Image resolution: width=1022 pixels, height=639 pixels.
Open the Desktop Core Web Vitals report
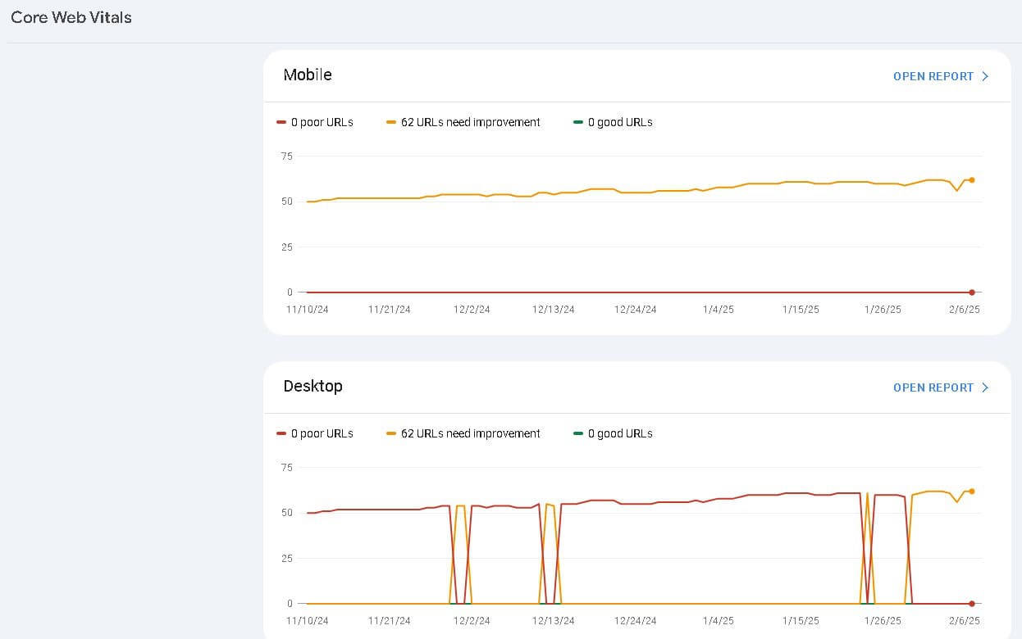click(933, 387)
